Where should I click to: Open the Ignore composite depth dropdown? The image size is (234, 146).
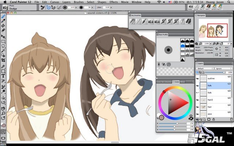pos(223,69)
